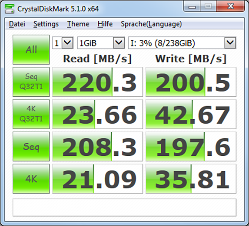Start all benchmarks with the All button
The width and height of the screenshot is (249, 226).
(x=31, y=49)
